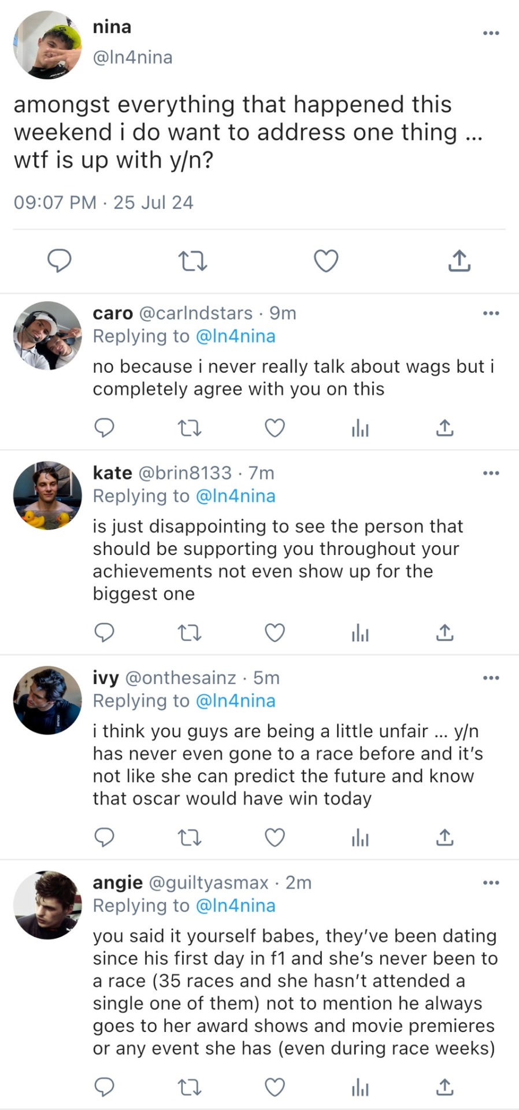
Task: View analytics on angie's reply
Action: point(359,1087)
